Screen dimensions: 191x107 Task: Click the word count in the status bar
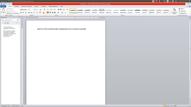pyautogui.click(x=16, y=106)
